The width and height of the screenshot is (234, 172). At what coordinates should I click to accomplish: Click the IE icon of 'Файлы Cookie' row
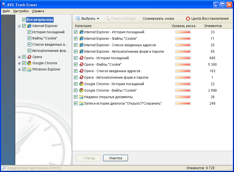tap(81, 39)
